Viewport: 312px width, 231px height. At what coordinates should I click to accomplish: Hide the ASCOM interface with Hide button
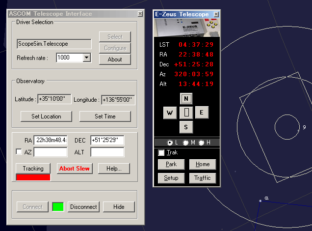click(x=119, y=207)
